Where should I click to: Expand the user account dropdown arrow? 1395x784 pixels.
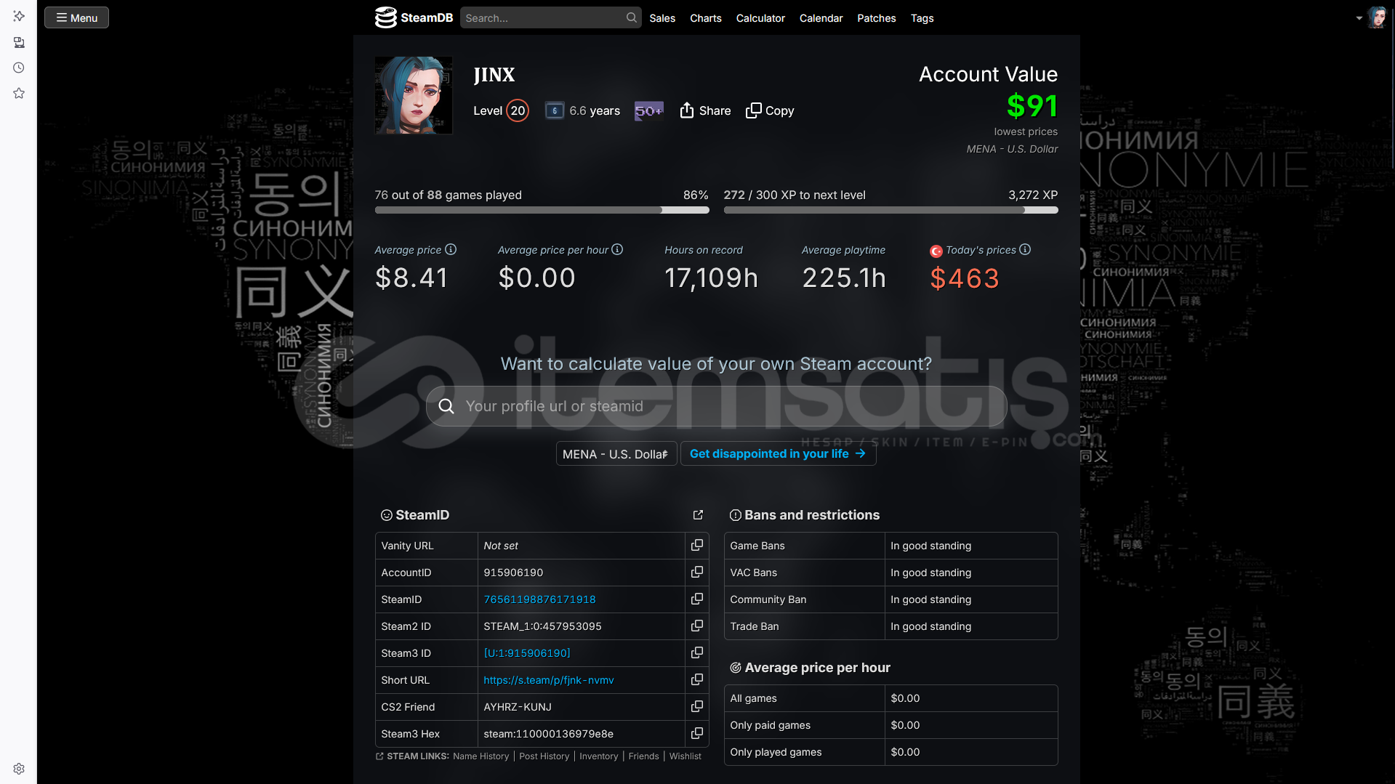(x=1359, y=18)
